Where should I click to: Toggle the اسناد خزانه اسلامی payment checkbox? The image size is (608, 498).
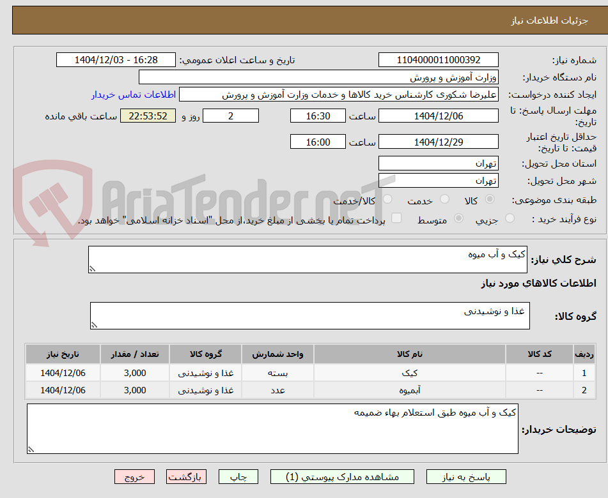396,218
